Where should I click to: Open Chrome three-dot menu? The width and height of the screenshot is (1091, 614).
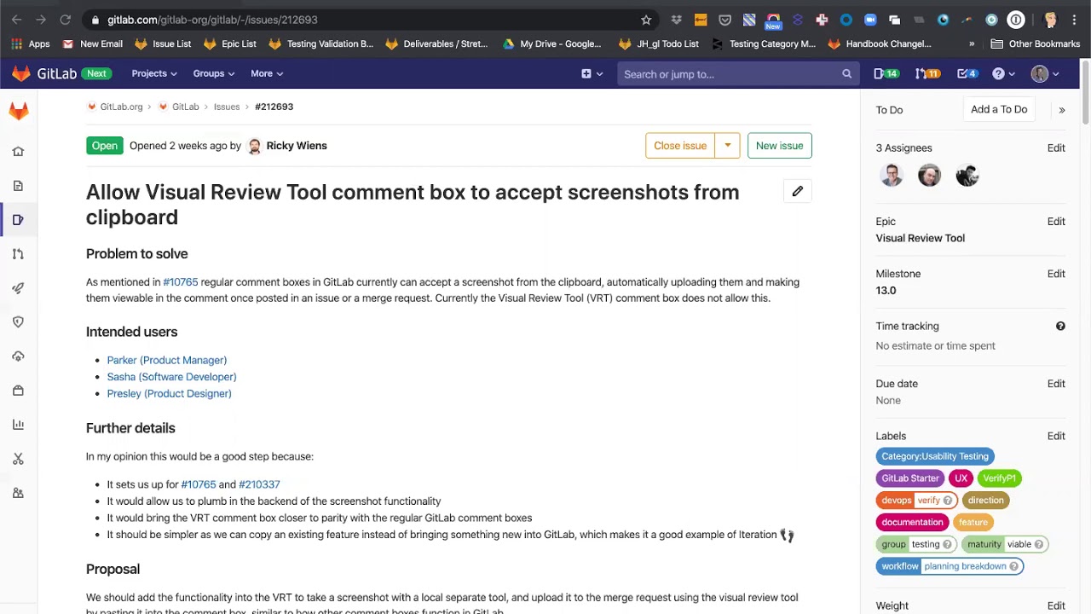1075,20
